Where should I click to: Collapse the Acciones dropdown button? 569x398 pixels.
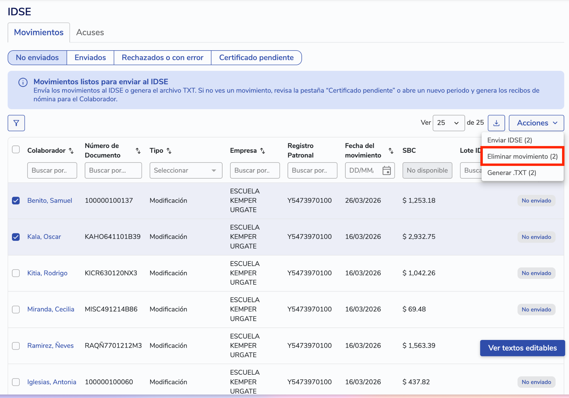pyautogui.click(x=536, y=123)
